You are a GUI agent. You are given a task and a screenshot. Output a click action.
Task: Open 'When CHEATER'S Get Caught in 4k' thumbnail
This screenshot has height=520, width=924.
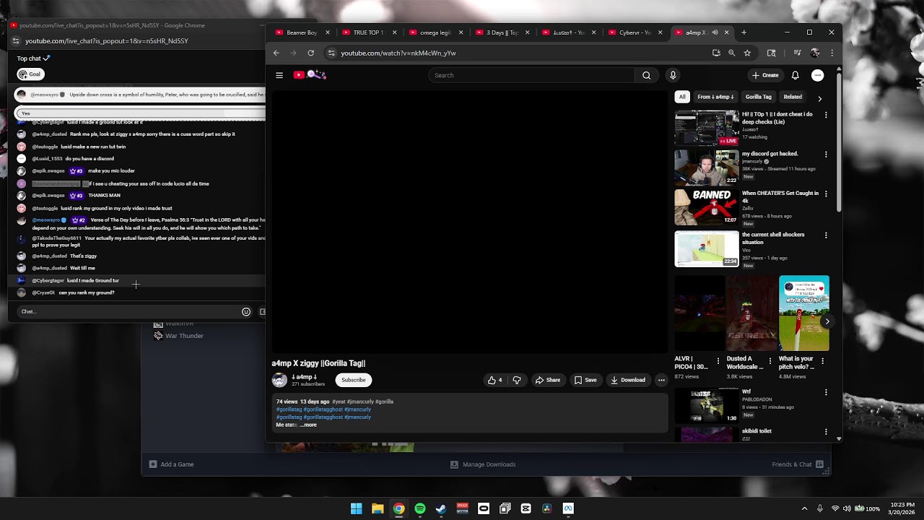point(707,208)
